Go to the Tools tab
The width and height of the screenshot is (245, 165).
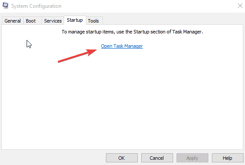click(94, 21)
